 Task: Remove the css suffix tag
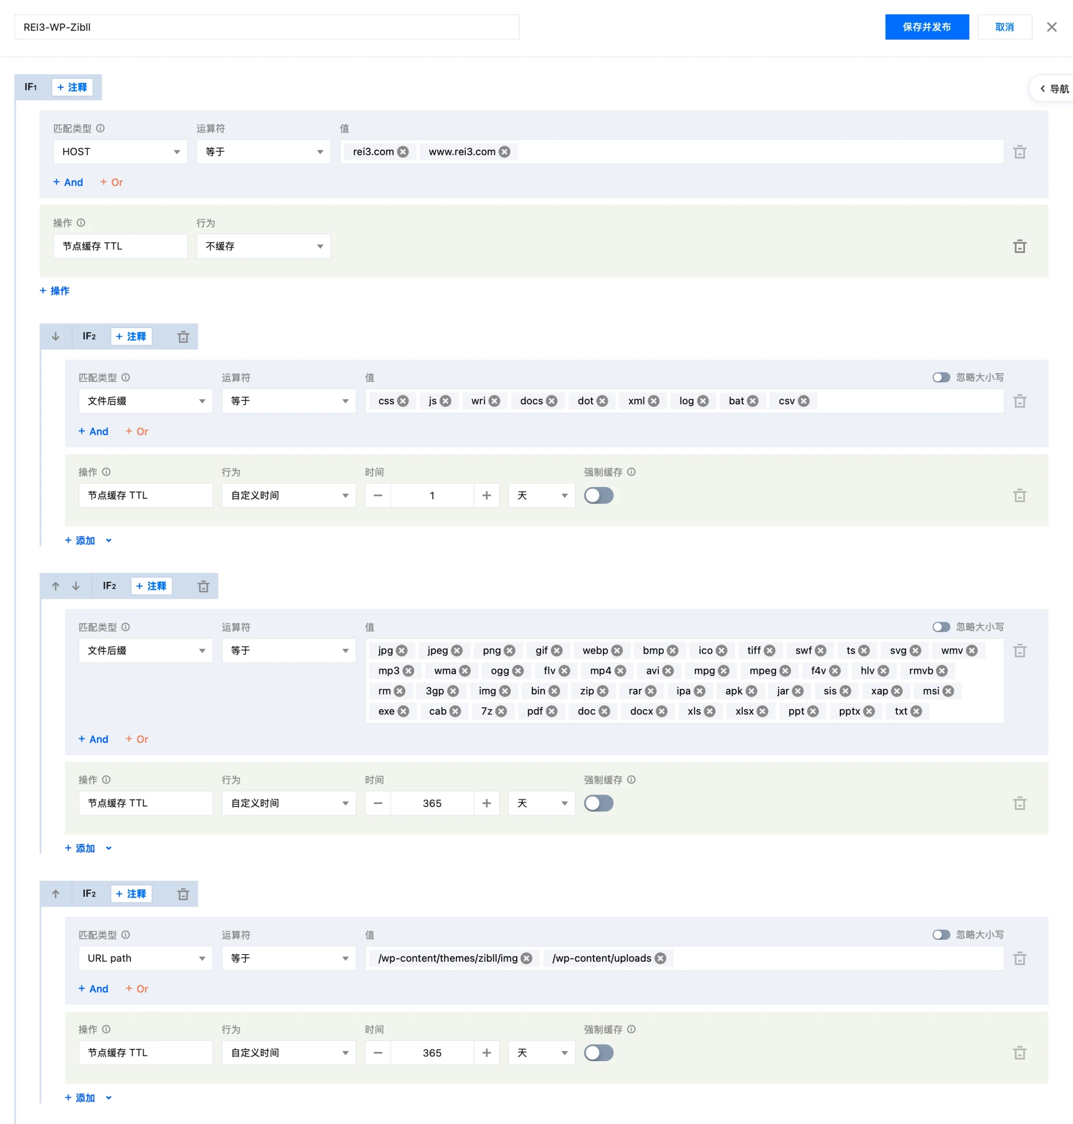[x=403, y=401]
